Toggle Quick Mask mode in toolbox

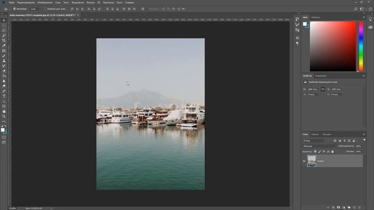tap(4, 137)
